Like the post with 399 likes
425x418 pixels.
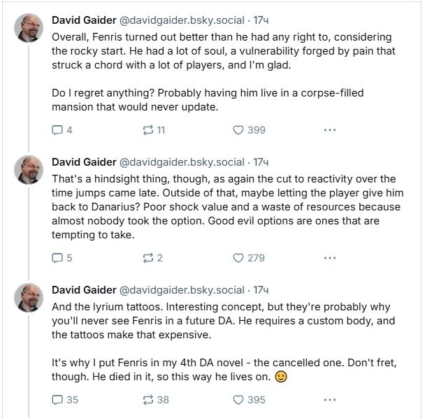tap(238, 129)
